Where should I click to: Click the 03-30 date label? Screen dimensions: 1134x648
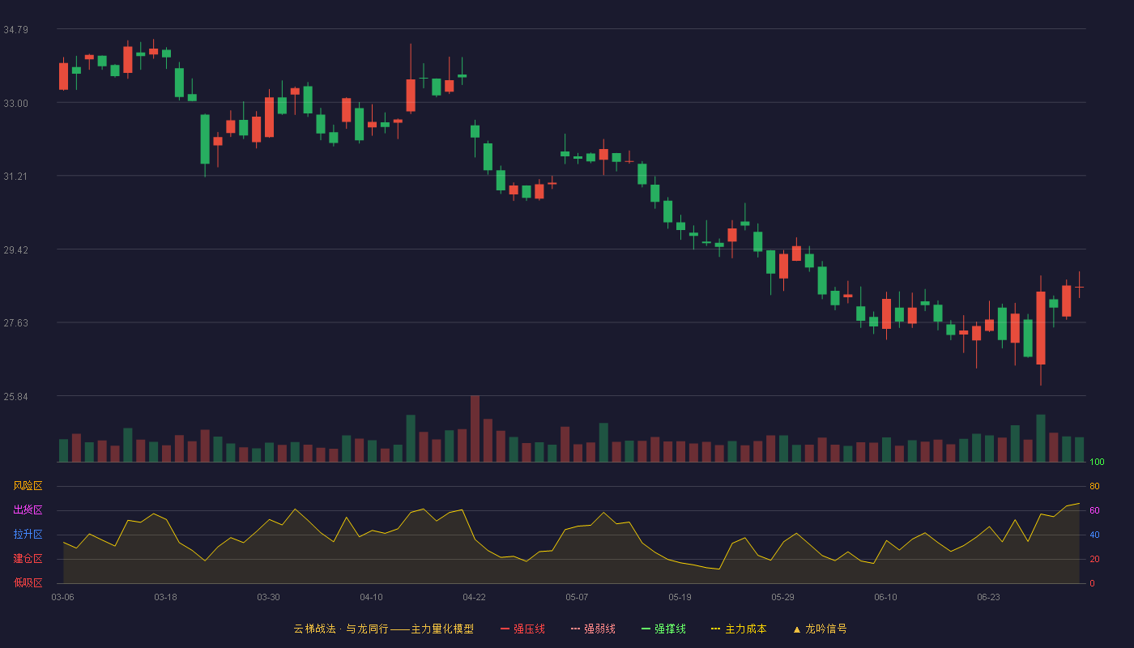(x=268, y=597)
